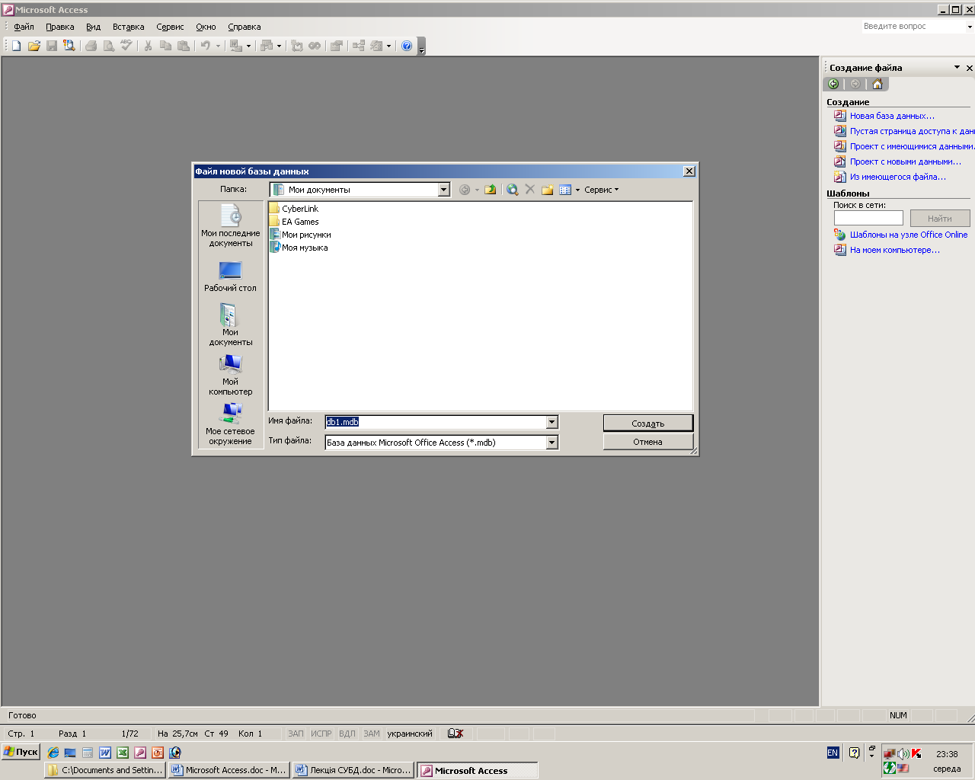The width and height of the screenshot is (975, 780).
Task: Click the Home icon in task pane
Action: [x=877, y=84]
